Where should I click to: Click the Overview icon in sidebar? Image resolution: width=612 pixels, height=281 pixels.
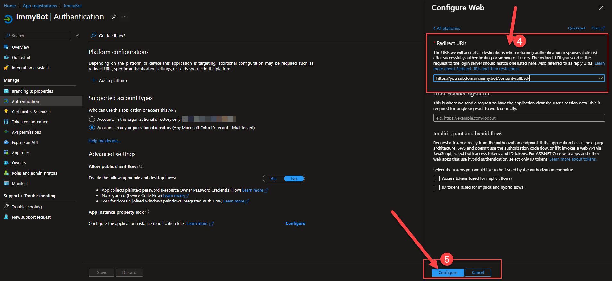[6, 47]
